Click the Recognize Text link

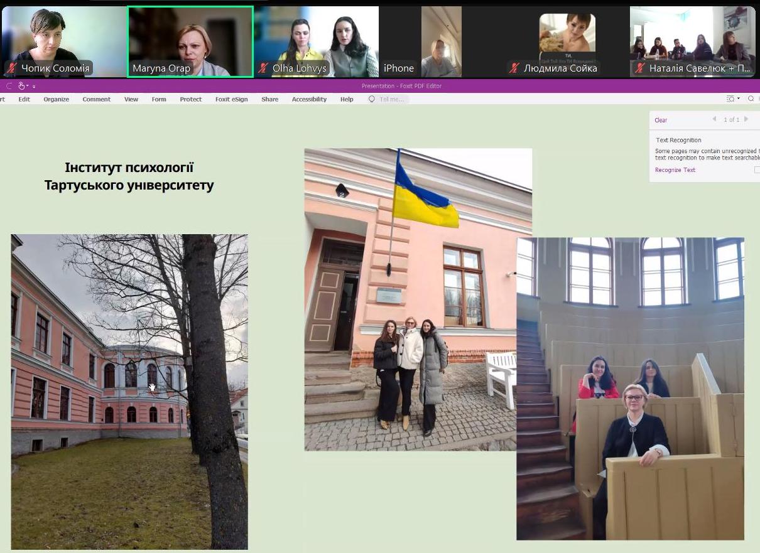coord(675,170)
